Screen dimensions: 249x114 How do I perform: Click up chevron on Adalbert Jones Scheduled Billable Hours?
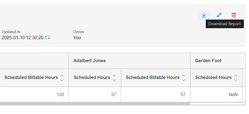click(183, 76)
